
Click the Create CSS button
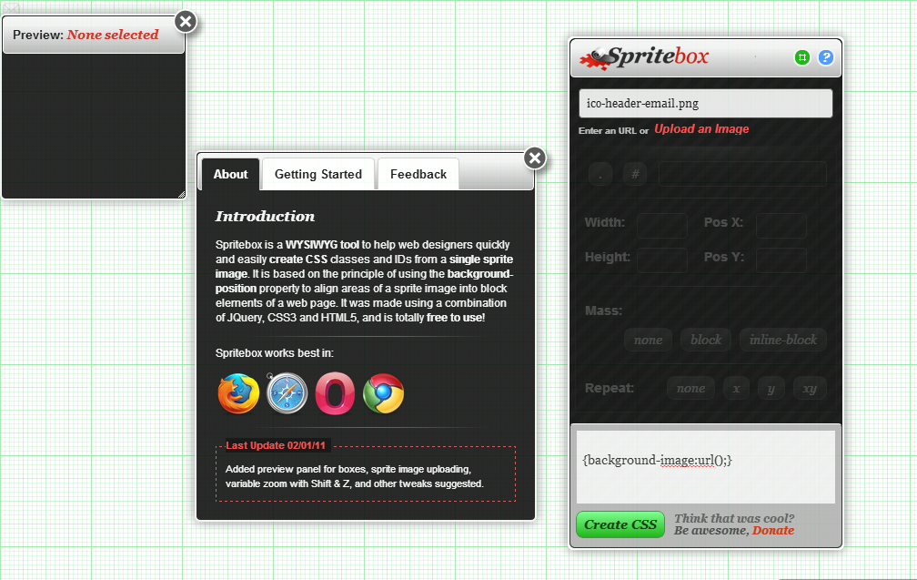[x=620, y=524]
